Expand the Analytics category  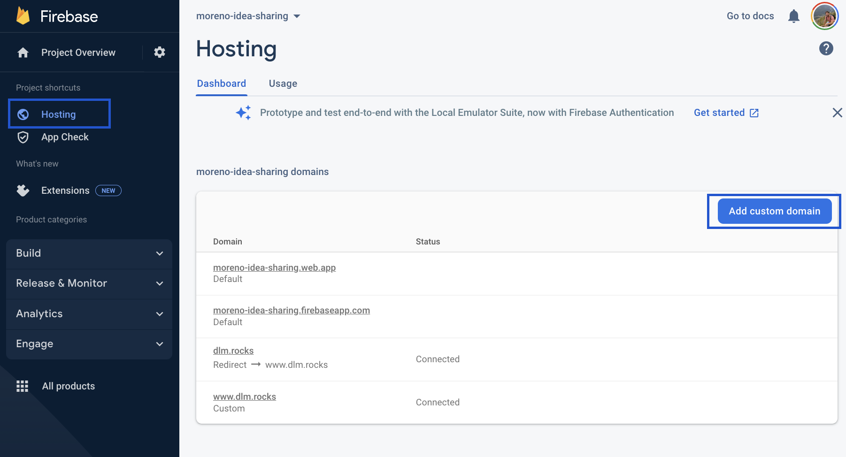89,314
